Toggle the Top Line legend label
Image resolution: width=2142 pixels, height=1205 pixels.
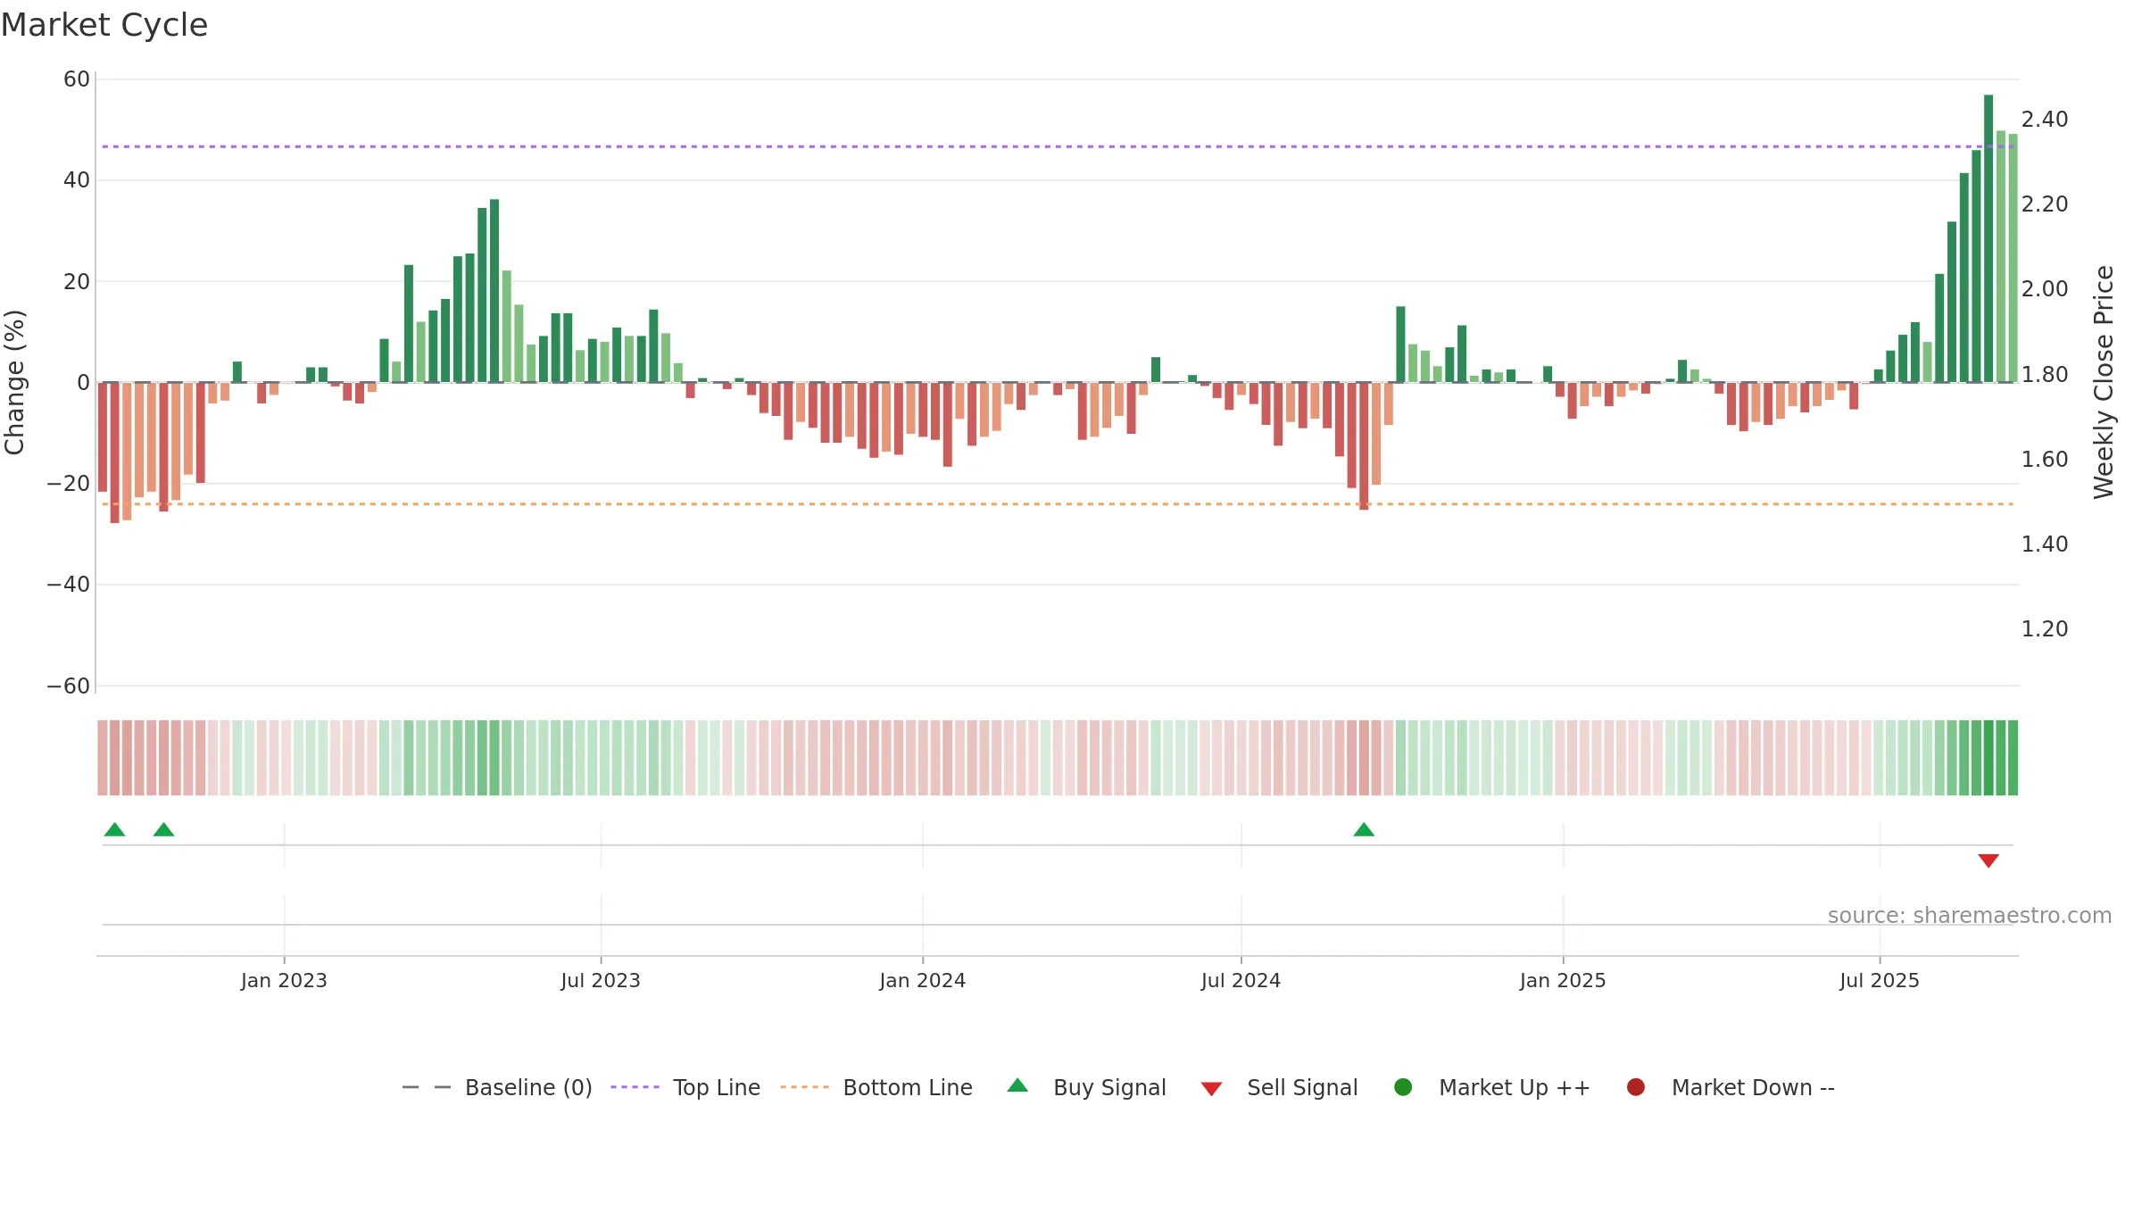[717, 1087]
